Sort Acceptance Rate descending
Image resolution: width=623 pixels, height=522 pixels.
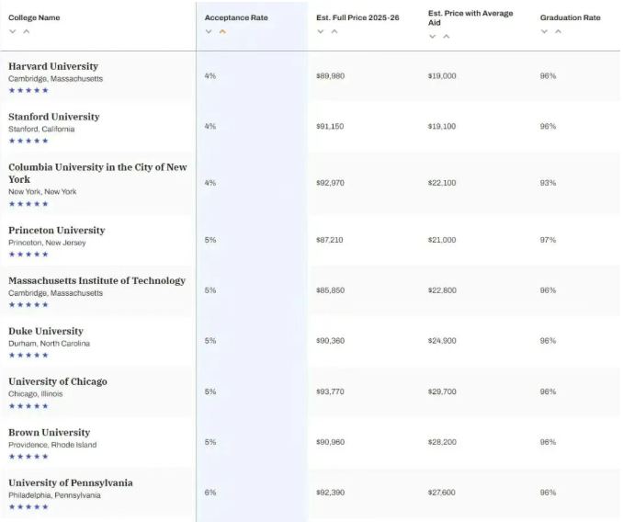point(209,31)
